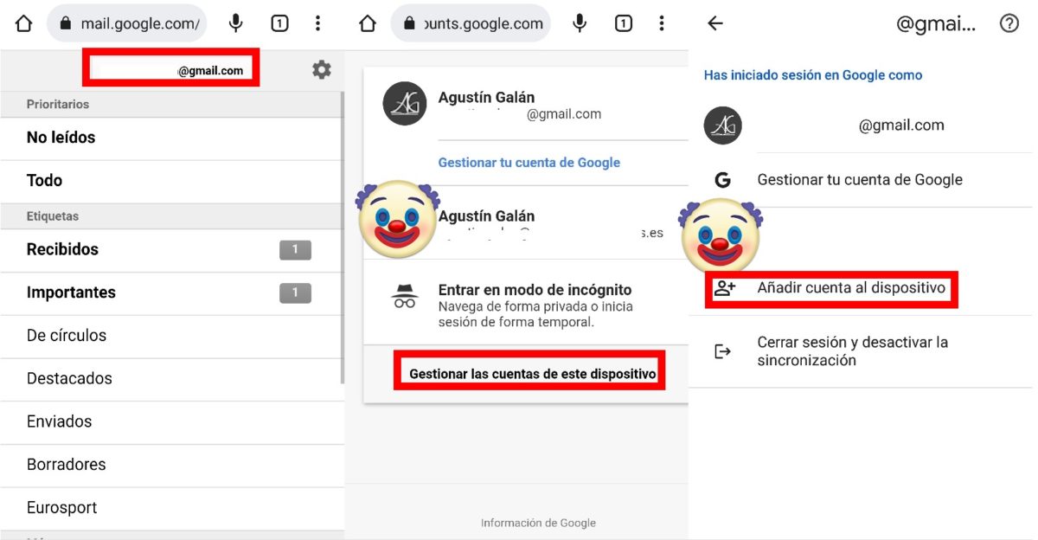1038x540 pixels.
Task: Click the sign-out door icon
Action: click(x=722, y=351)
